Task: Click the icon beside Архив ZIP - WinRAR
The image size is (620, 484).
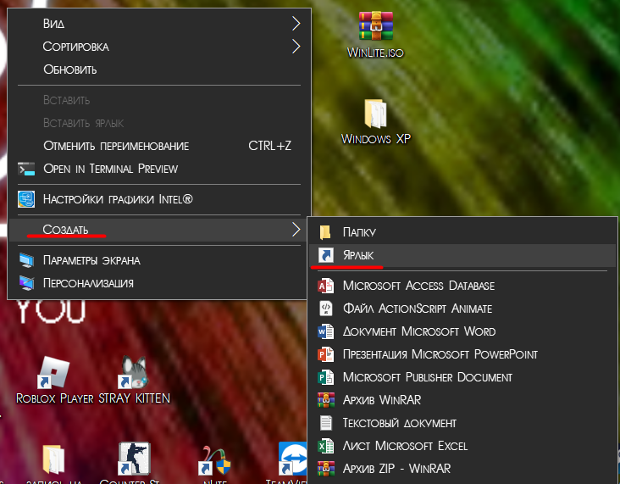Action: (326, 469)
